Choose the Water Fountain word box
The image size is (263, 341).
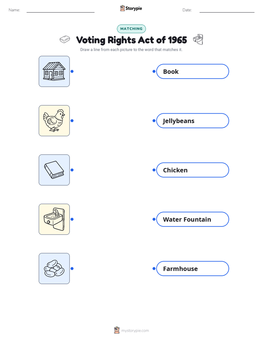click(193, 219)
